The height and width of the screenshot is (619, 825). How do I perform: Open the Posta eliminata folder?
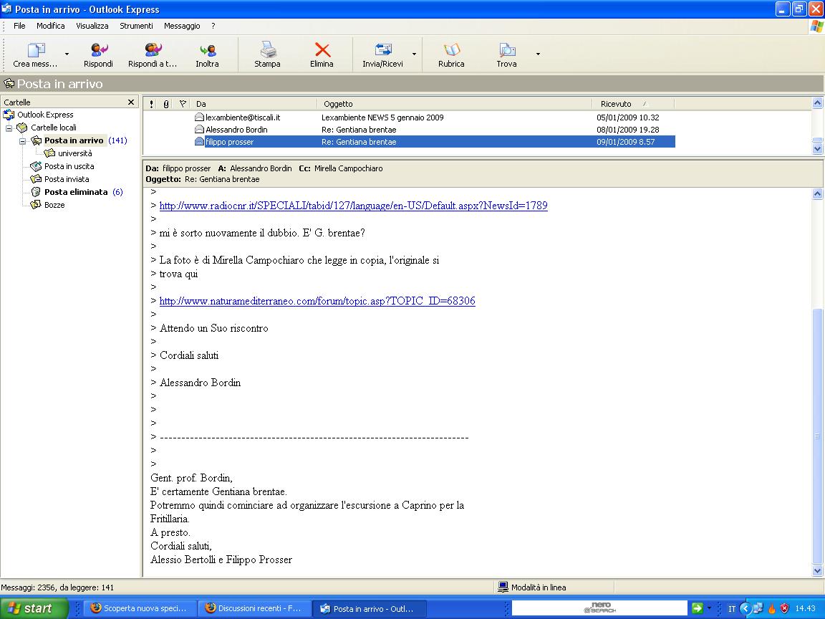(x=76, y=192)
